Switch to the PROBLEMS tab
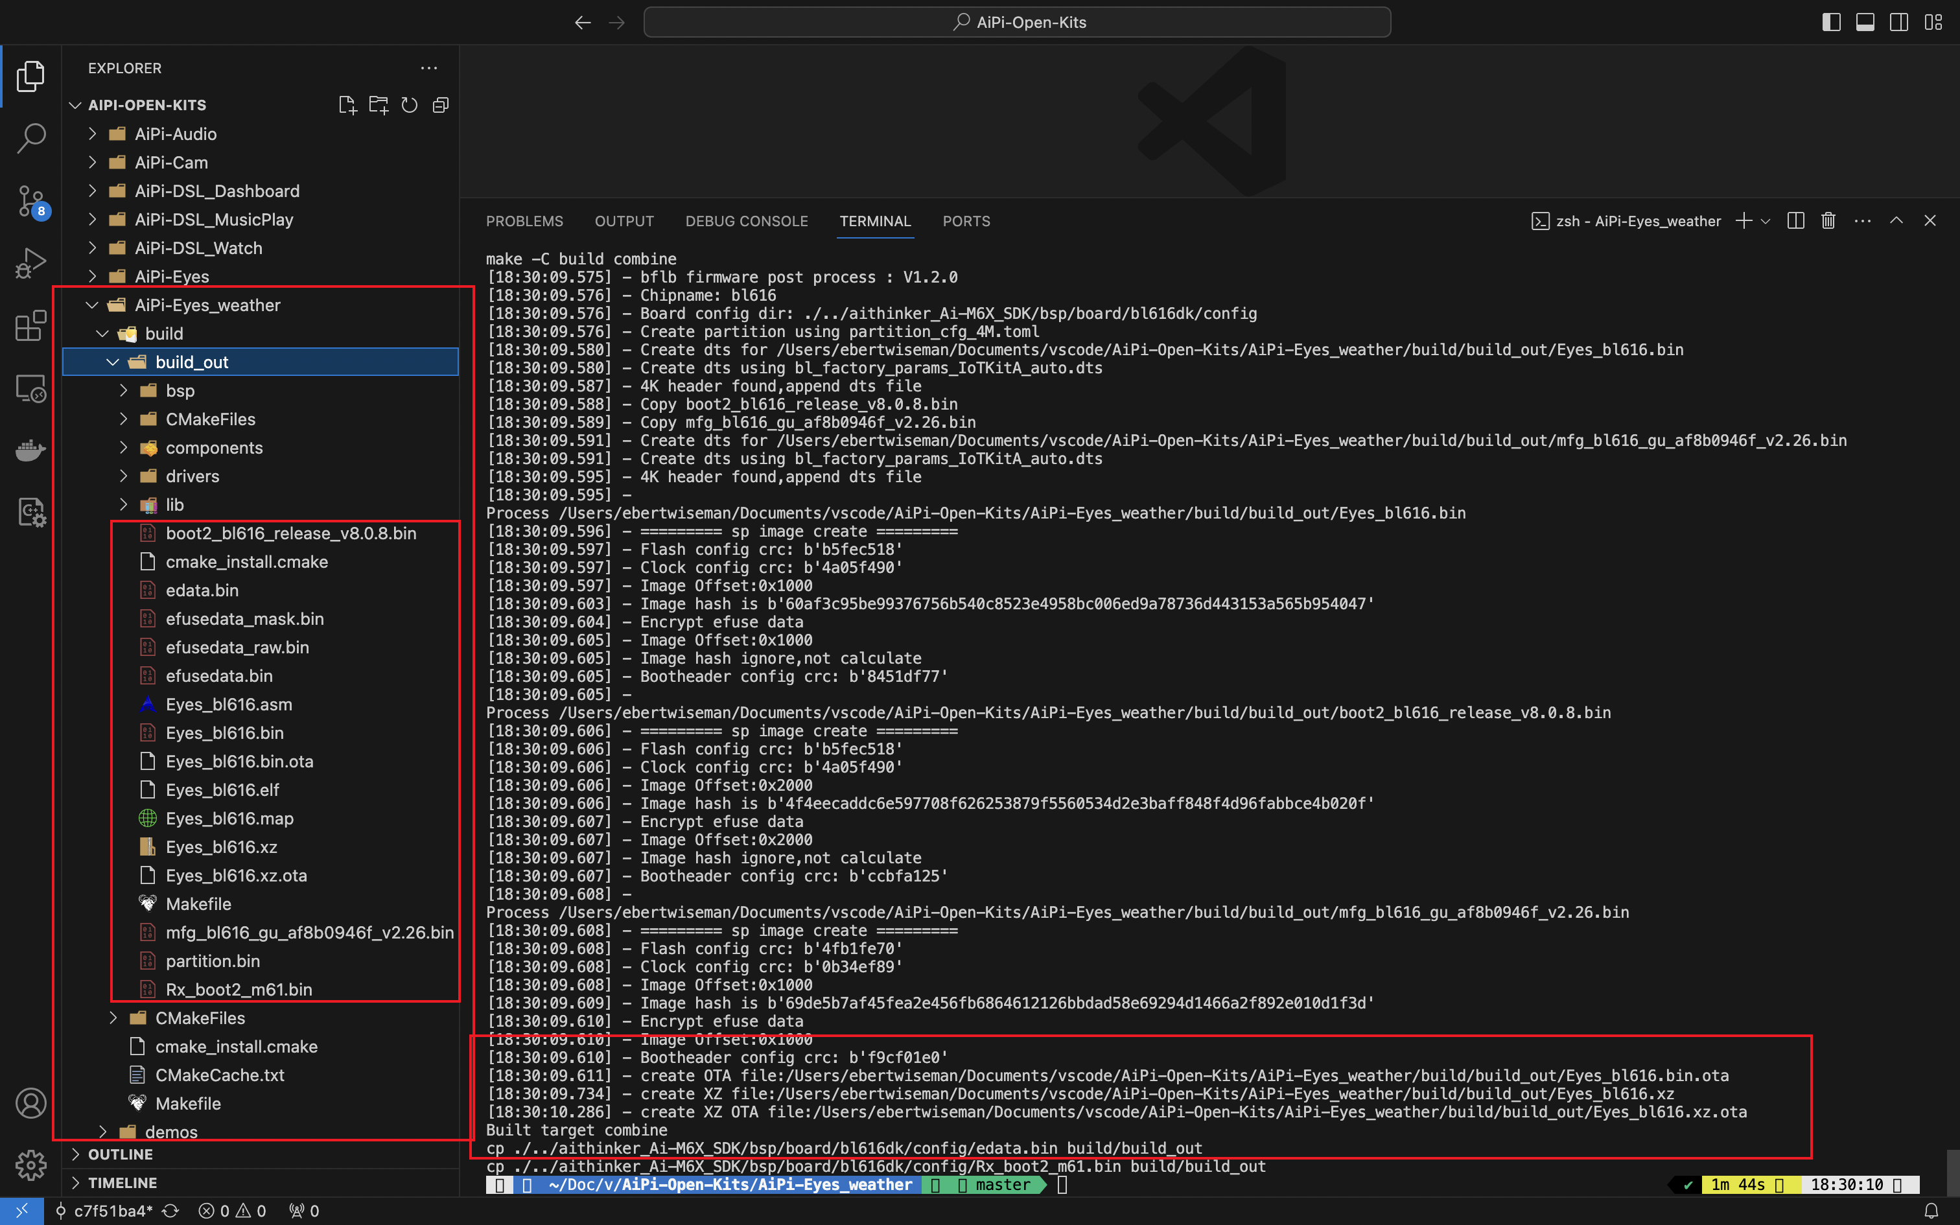1960x1225 pixels. pyautogui.click(x=524, y=221)
